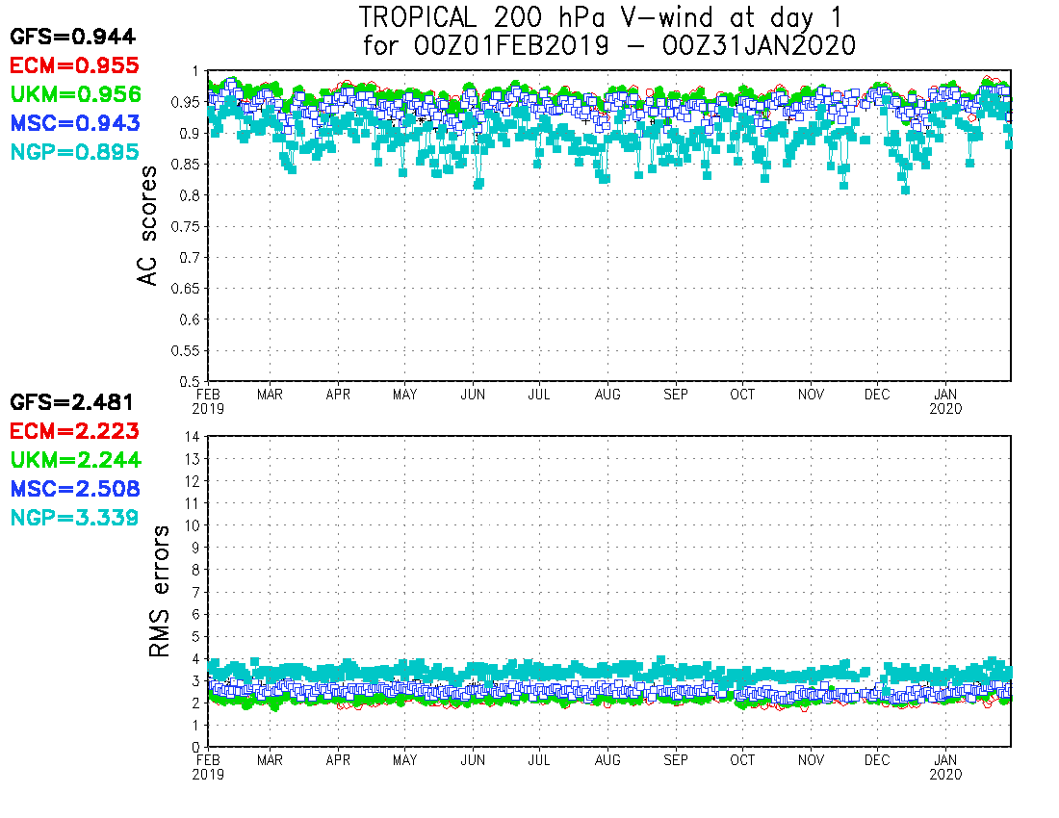The image size is (1059, 818).
Task: Click the 10 tick on RMS errors axis
Action: (x=193, y=525)
